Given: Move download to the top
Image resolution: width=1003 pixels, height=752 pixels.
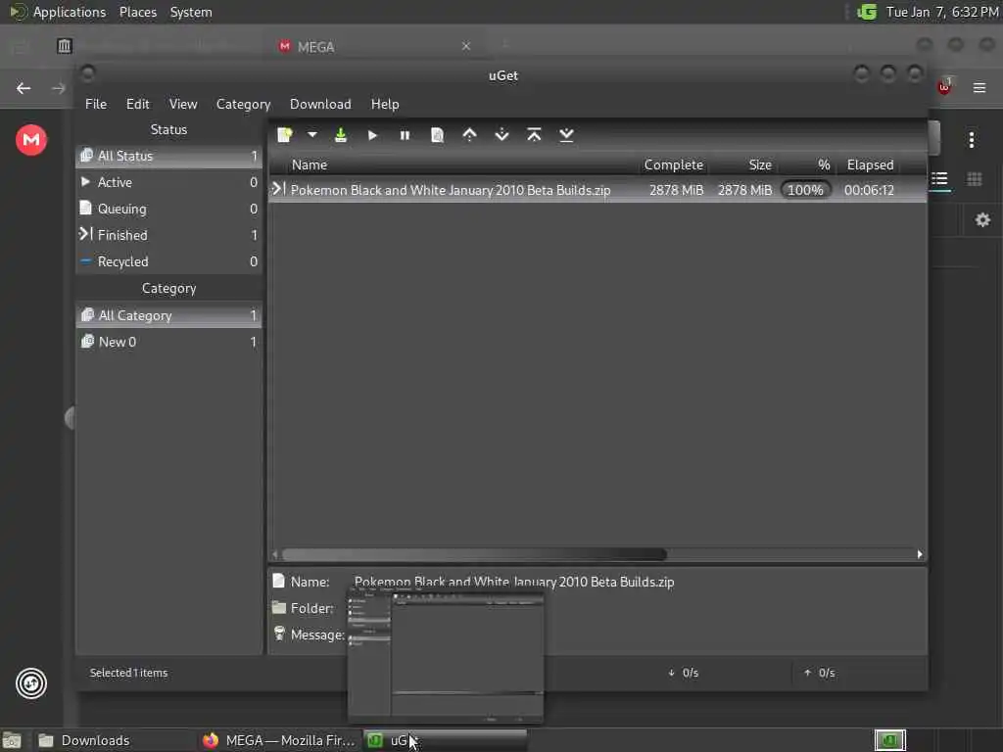Looking at the screenshot, I should 534,135.
